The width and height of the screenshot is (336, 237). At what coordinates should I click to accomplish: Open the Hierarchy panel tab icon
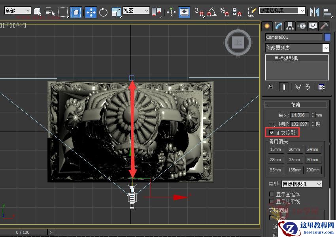click(291, 26)
